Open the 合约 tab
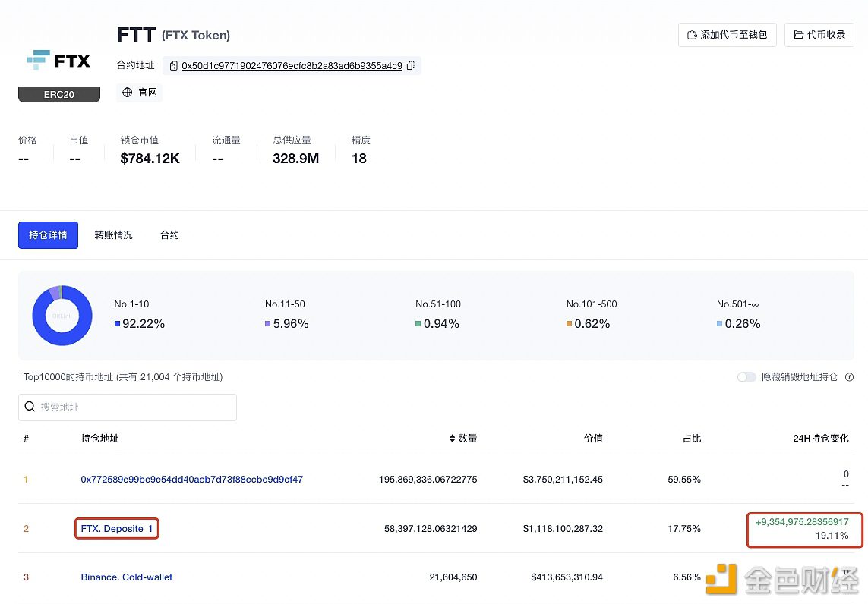This screenshot has height=604, width=868. coord(169,234)
